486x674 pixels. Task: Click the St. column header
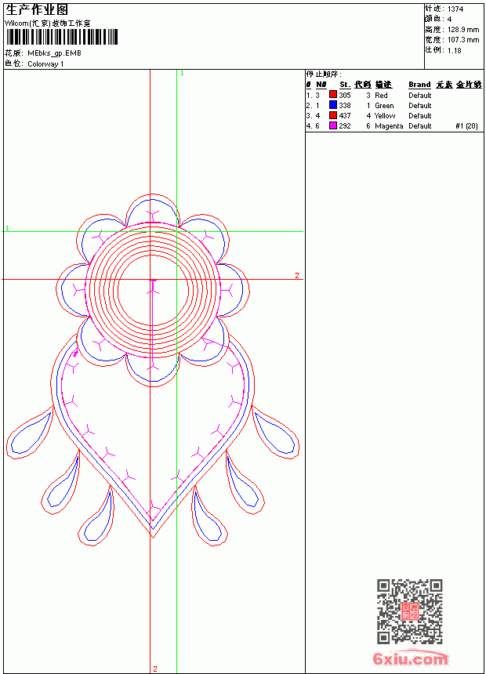point(345,85)
